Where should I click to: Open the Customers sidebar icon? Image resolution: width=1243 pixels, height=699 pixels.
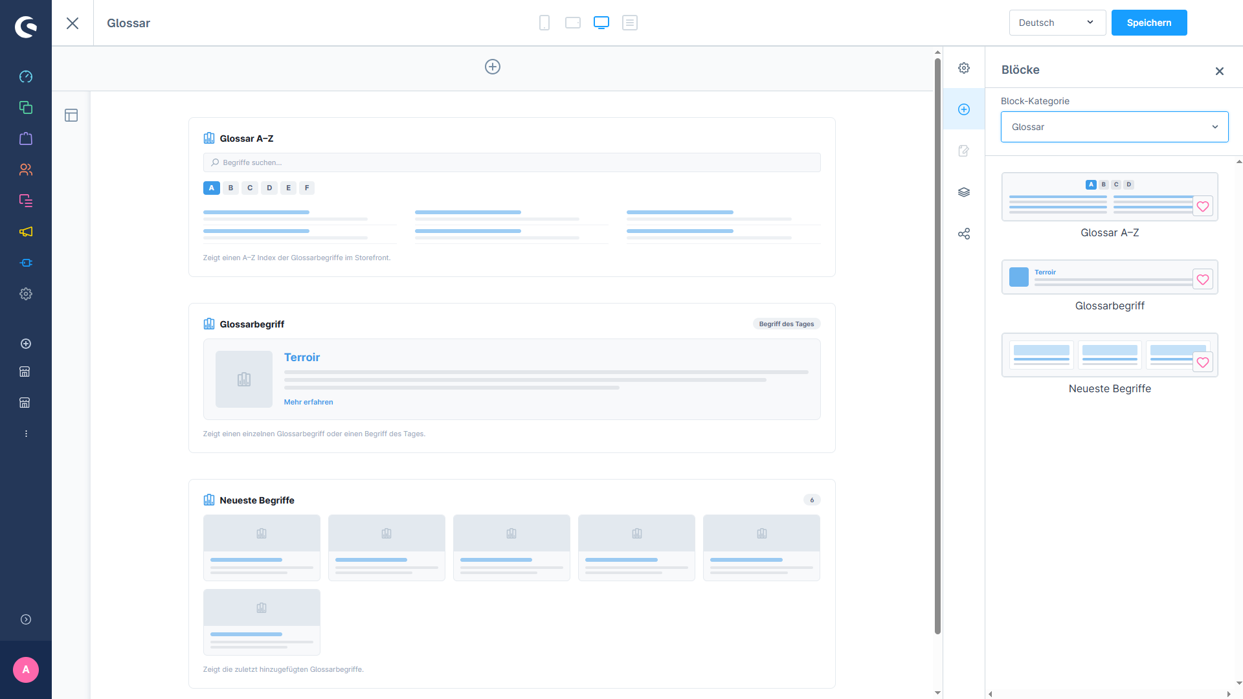click(26, 170)
